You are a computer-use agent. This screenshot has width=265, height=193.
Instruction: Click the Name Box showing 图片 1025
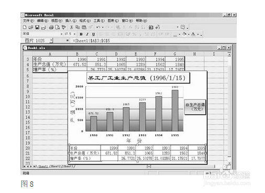coord(35,41)
